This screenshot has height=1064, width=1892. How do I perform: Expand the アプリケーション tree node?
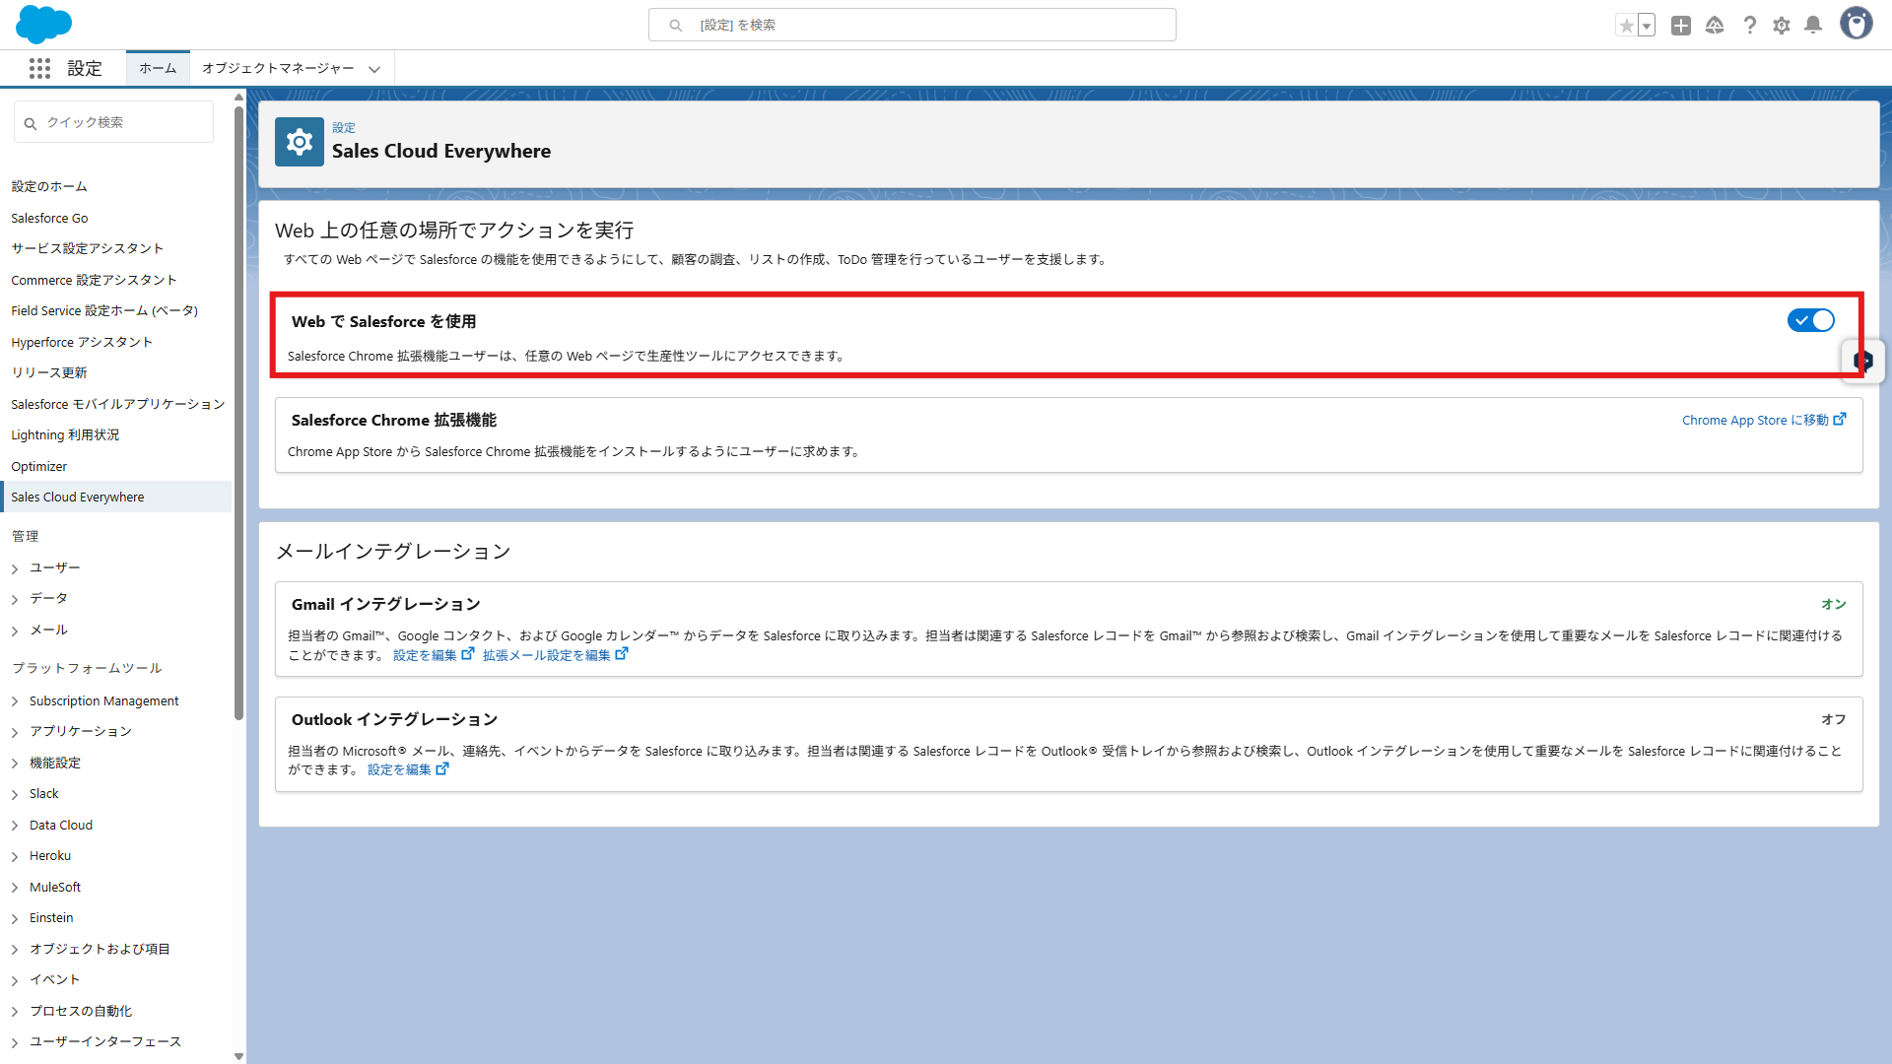[15, 732]
